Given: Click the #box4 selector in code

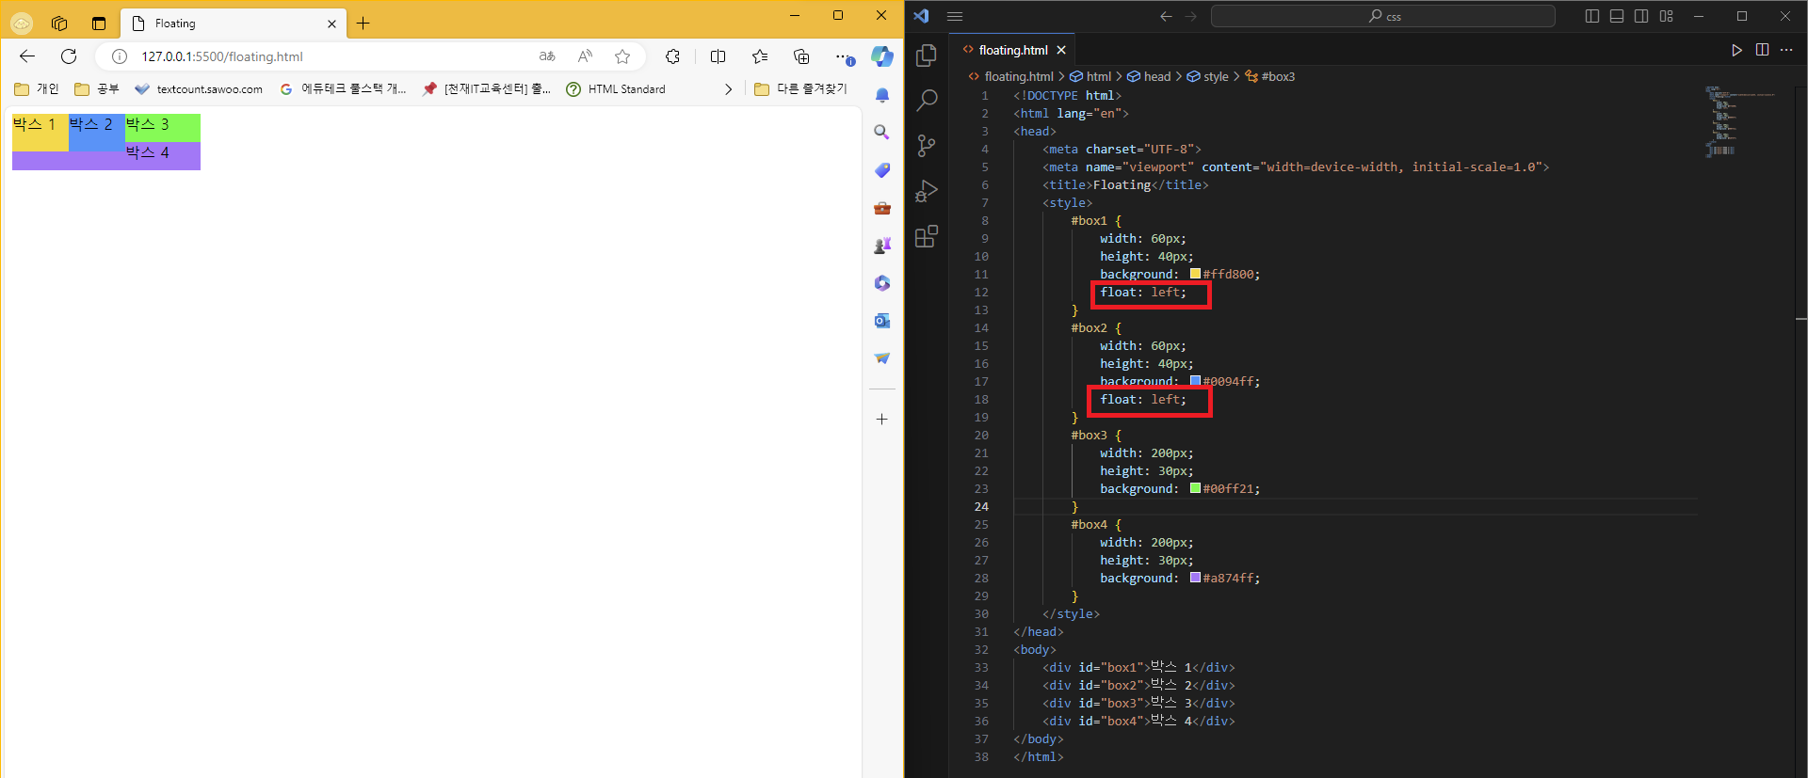Looking at the screenshot, I should [1089, 524].
